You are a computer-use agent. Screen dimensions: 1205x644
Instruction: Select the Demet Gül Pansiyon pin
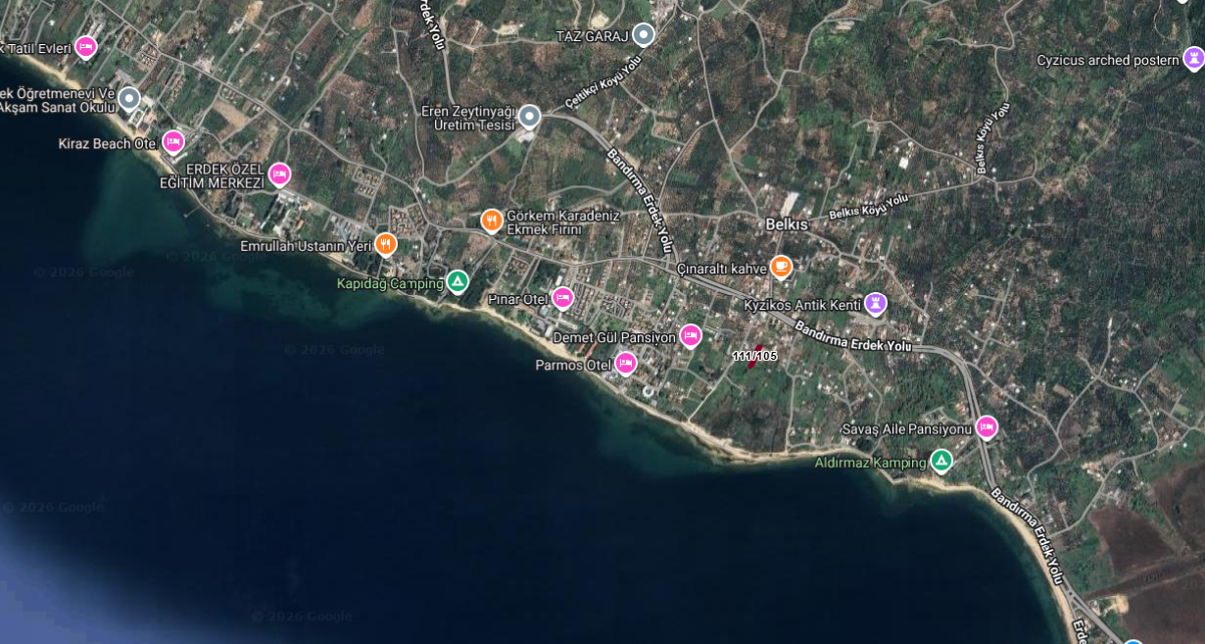pyautogui.click(x=691, y=336)
